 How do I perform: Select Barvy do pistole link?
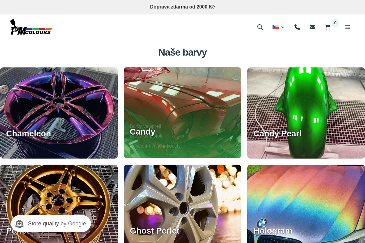[147, 136]
